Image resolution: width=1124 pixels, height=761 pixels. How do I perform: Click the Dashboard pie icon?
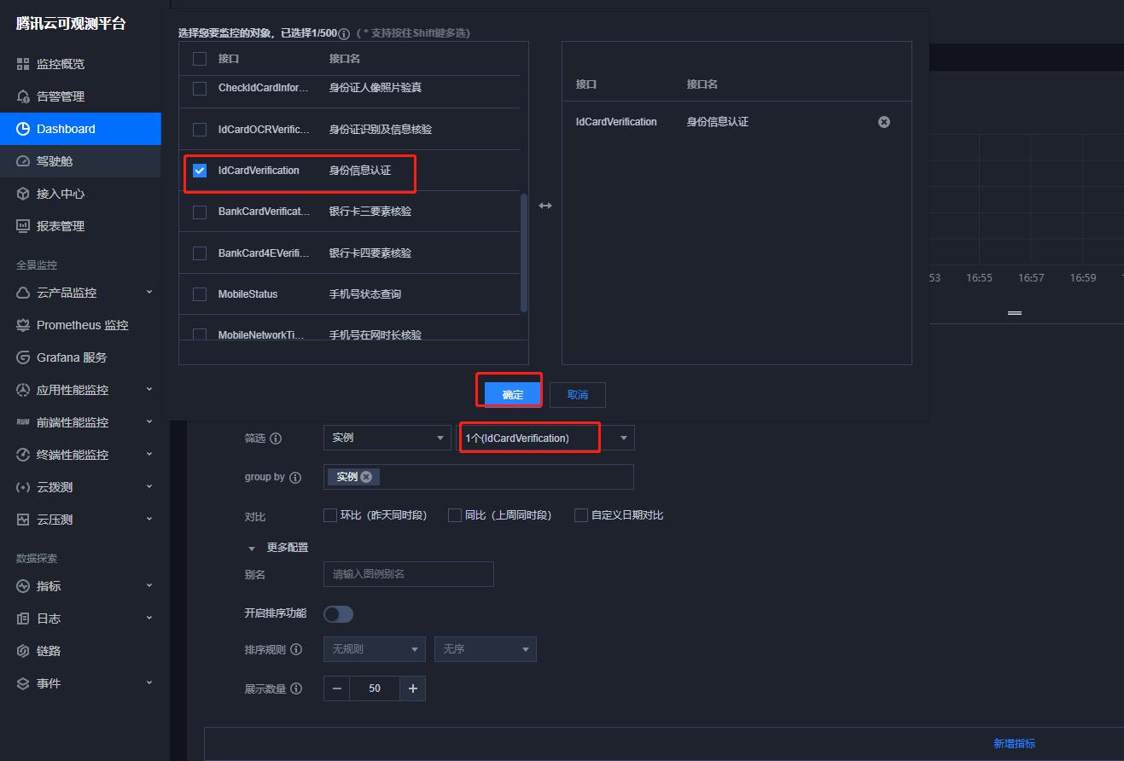23,129
